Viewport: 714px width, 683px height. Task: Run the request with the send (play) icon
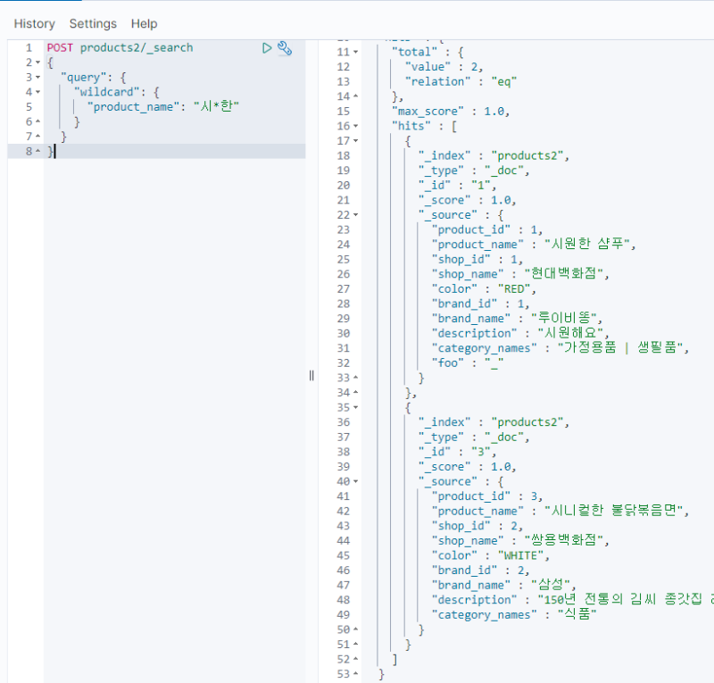tap(267, 48)
